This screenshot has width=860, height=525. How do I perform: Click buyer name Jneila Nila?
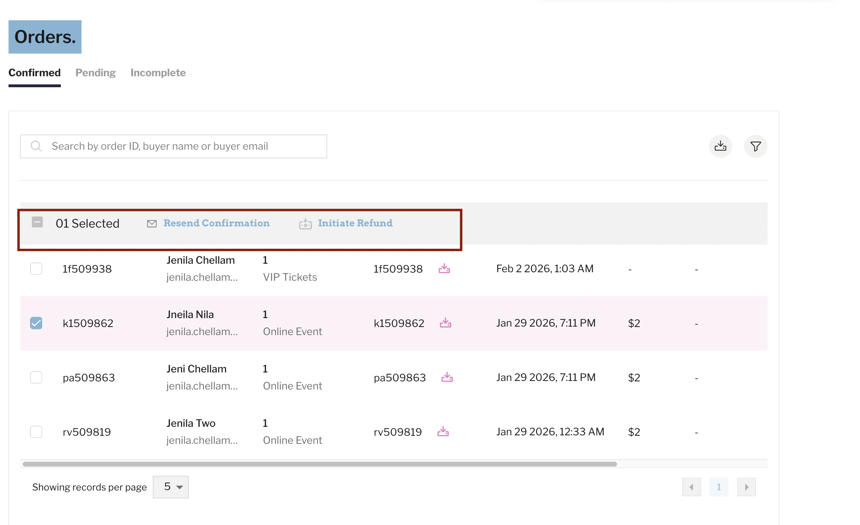[190, 314]
